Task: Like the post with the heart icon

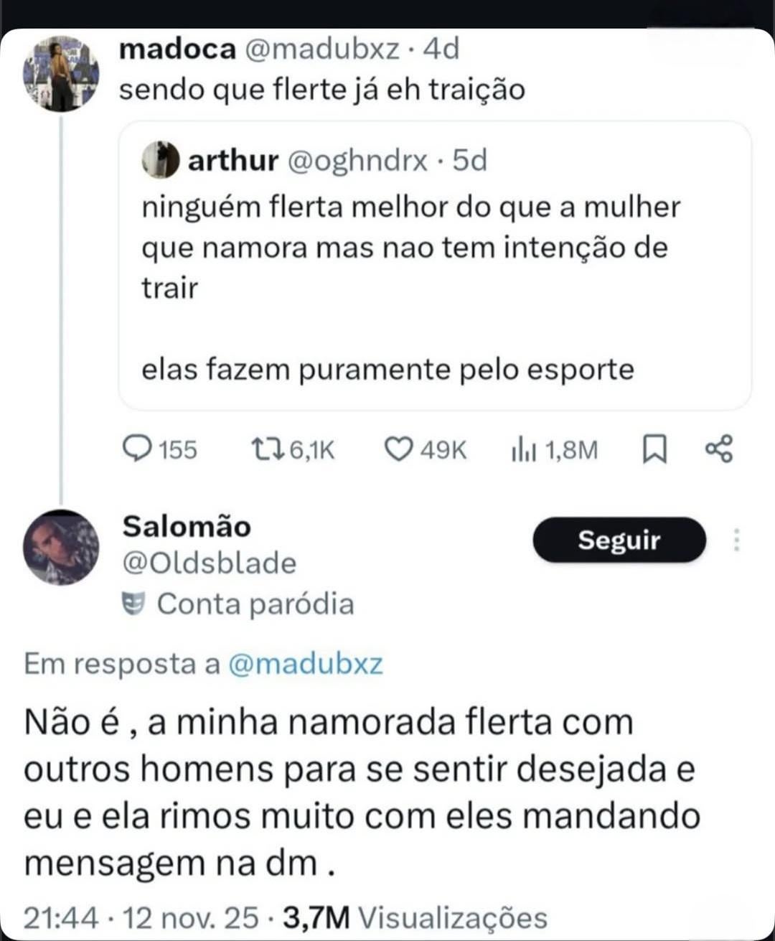Action: (398, 449)
